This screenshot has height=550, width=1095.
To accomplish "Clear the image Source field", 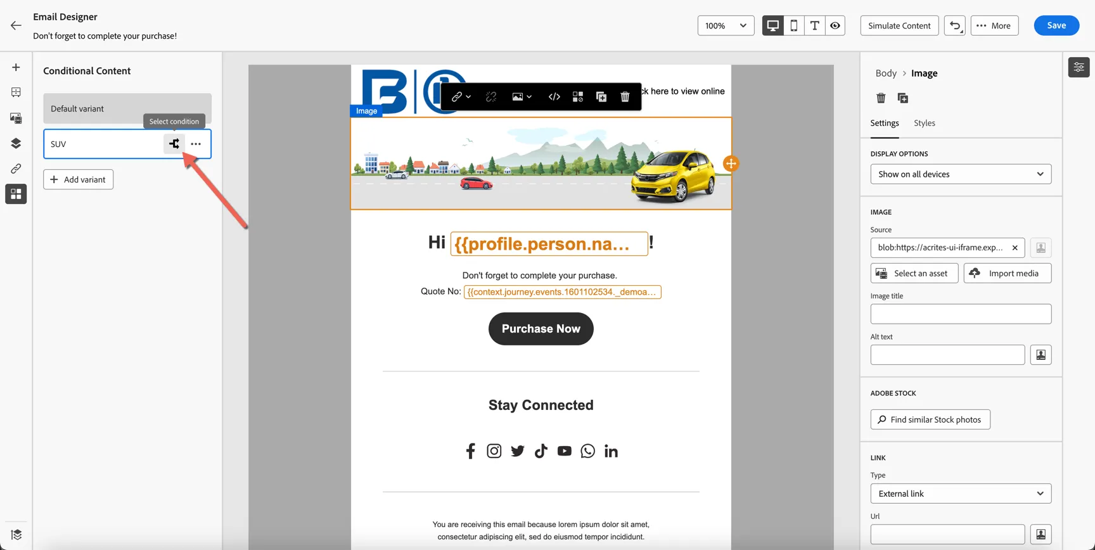I will [x=1015, y=248].
